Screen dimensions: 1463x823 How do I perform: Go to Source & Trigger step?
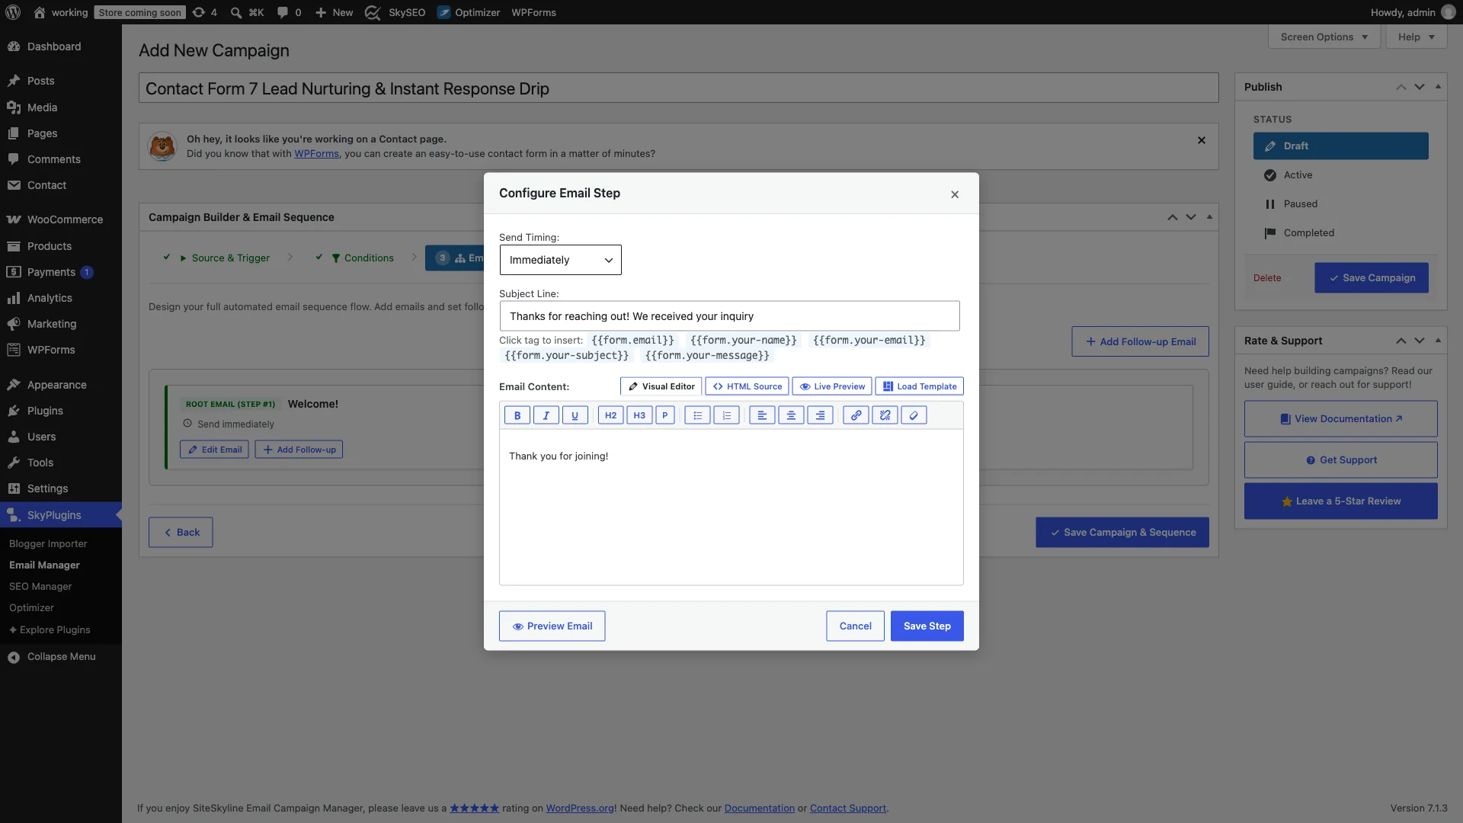click(223, 258)
